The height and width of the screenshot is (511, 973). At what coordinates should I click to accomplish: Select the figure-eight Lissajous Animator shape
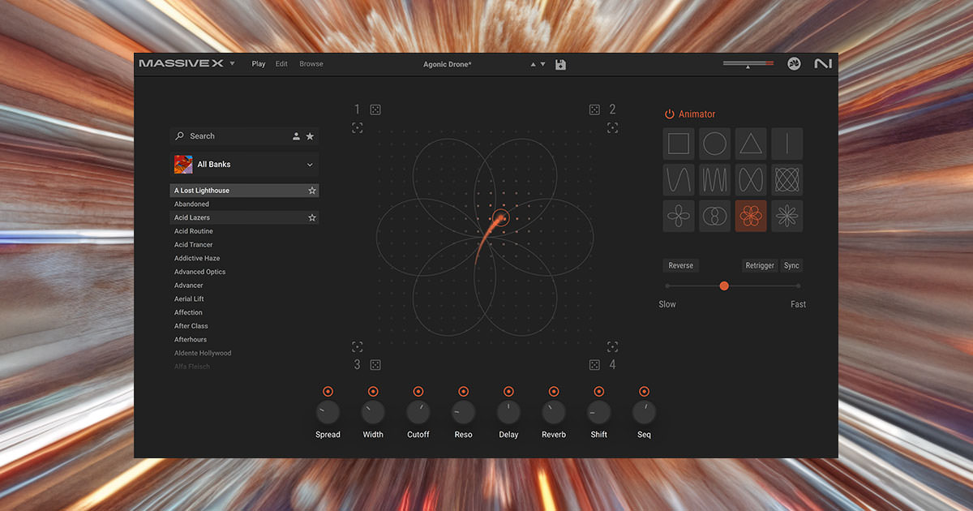click(x=751, y=179)
